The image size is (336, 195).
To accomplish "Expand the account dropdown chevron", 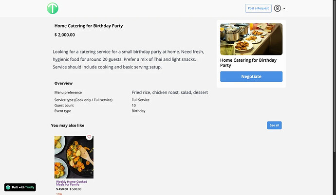I will coord(284,8).
